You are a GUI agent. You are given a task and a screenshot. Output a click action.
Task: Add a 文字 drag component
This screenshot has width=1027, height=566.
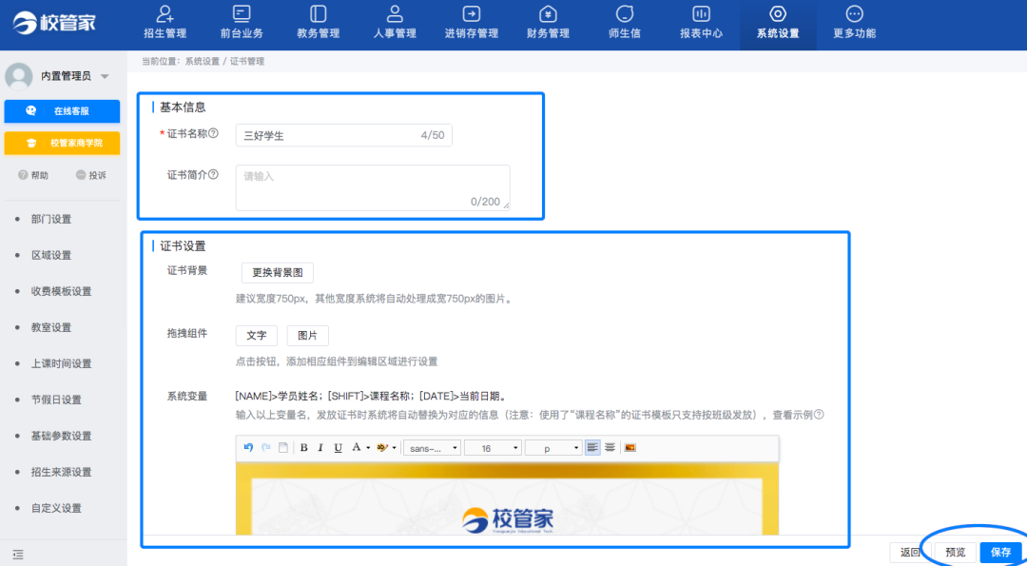(257, 336)
